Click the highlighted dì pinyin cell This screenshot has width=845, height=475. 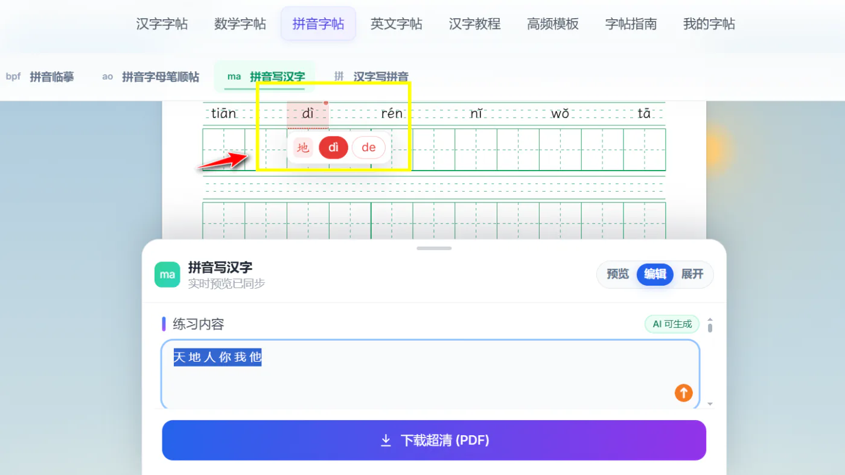pos(308,114)
